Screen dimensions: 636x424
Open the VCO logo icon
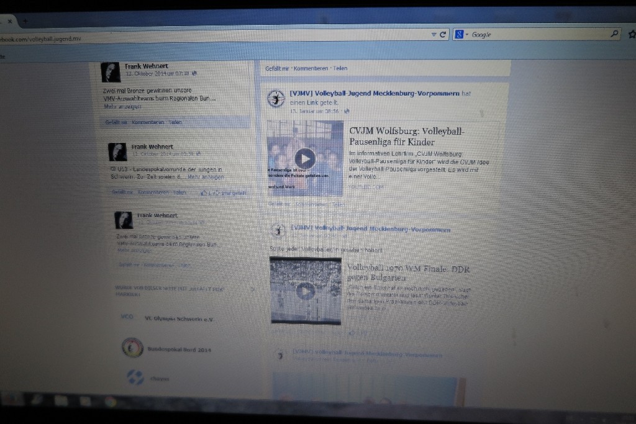[127, 317]
